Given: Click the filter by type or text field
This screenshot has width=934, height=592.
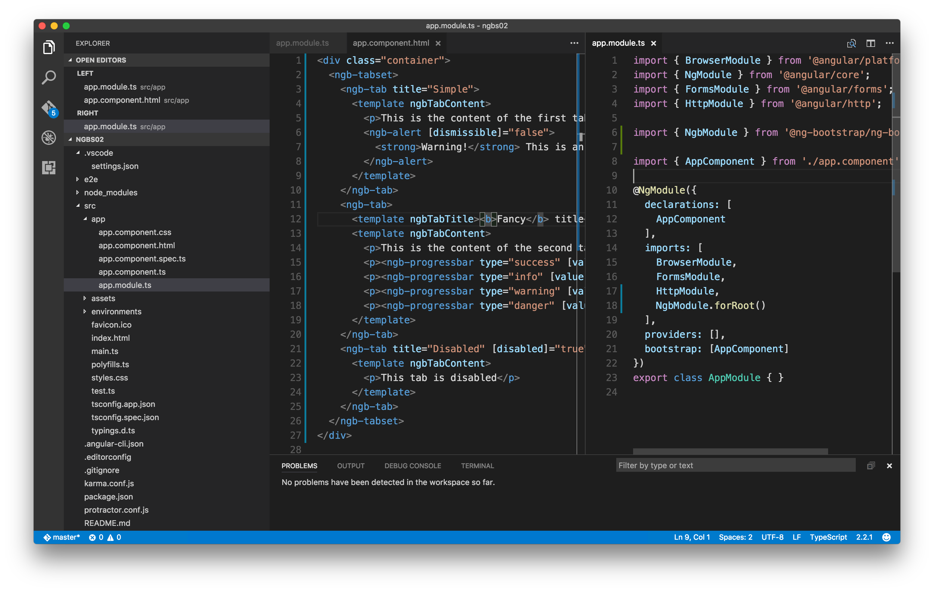Looking at the screenshot, I should [x=735, y=465].
